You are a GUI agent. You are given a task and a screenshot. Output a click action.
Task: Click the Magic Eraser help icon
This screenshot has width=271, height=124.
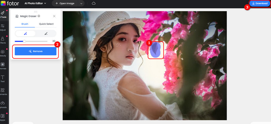coord(39,16)
